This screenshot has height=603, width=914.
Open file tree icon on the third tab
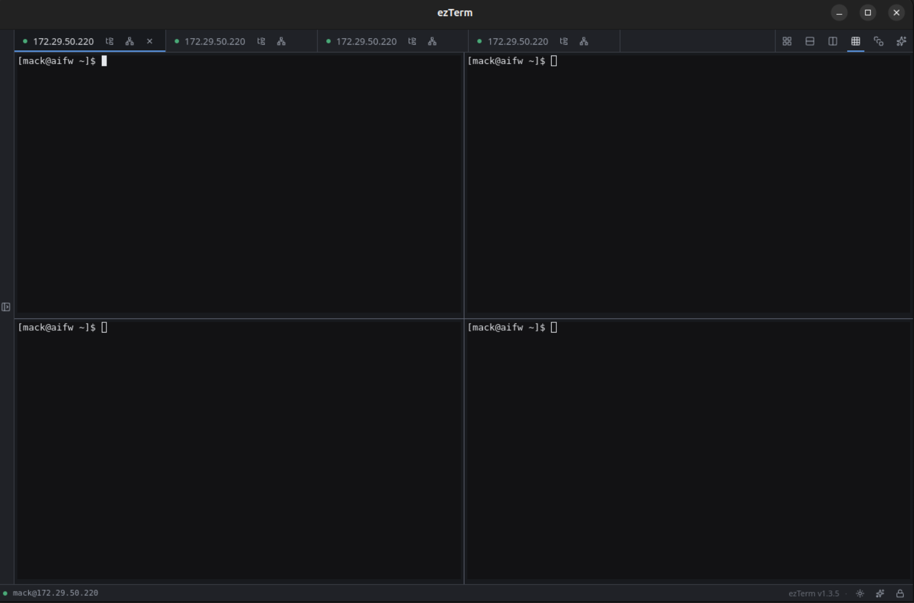point(413,41)
